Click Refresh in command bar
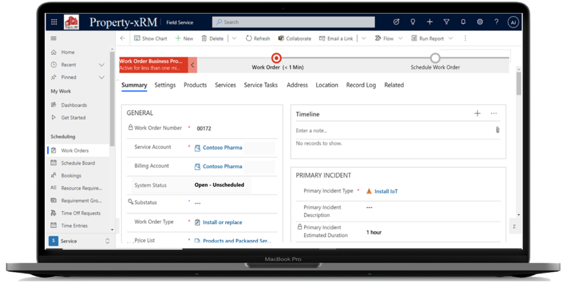 tap(258, 38)
